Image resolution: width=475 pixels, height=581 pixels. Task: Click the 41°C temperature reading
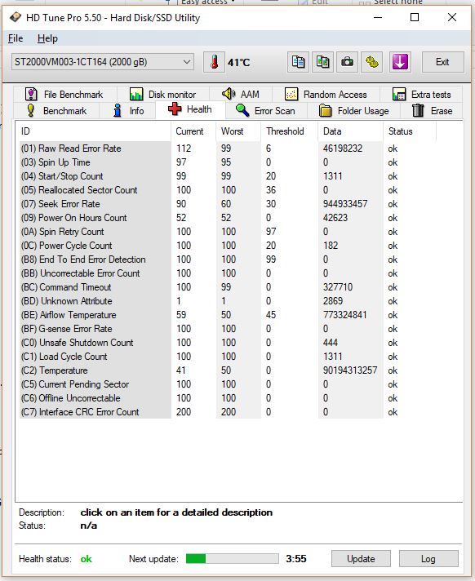239,62
